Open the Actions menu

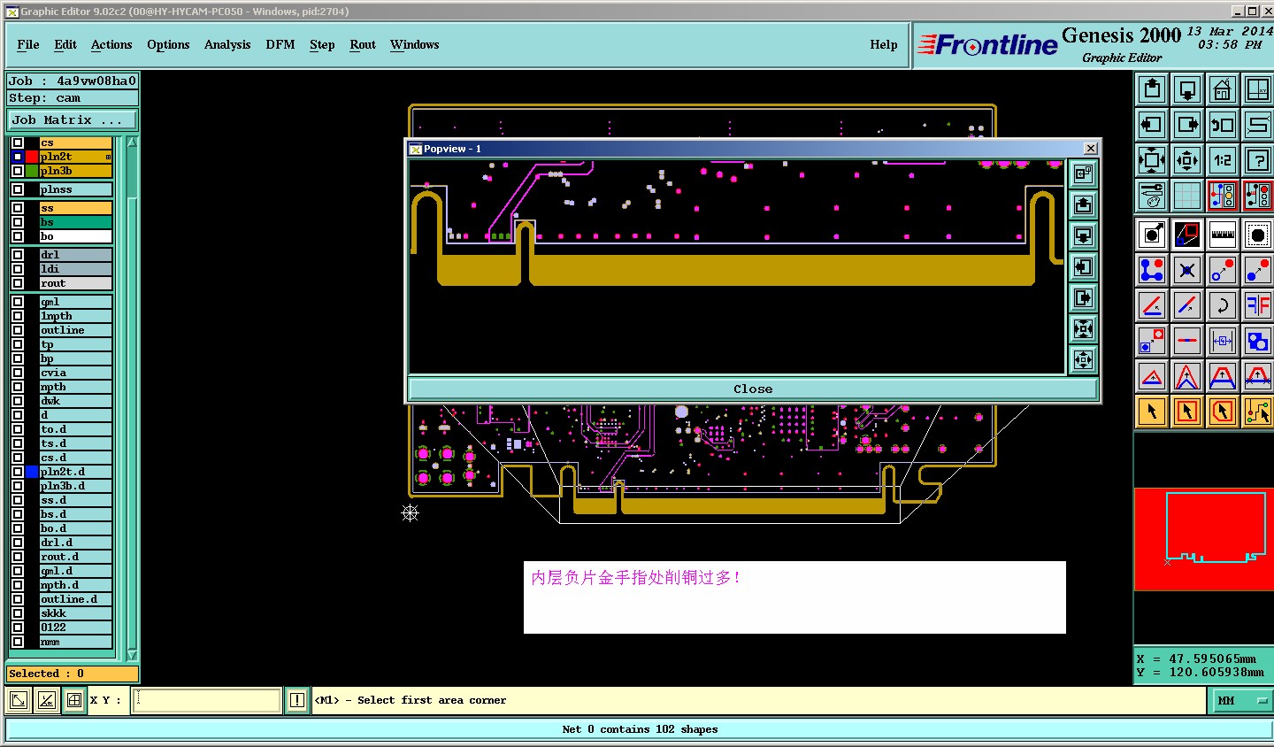click(x=111, y=44)
